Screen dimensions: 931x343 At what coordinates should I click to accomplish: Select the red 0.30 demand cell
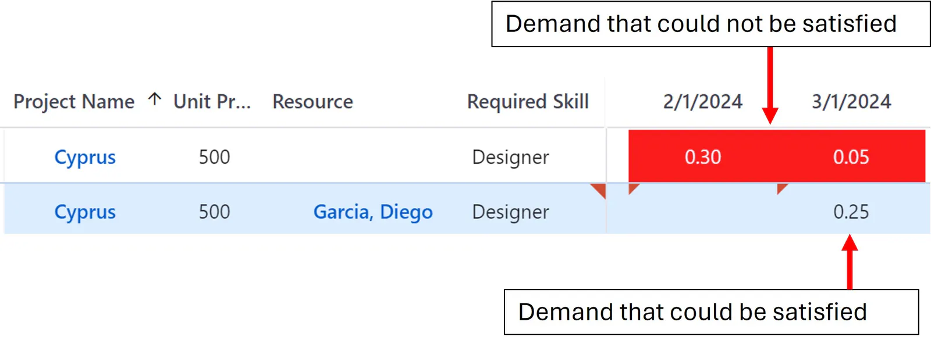(x=703, y=156)
